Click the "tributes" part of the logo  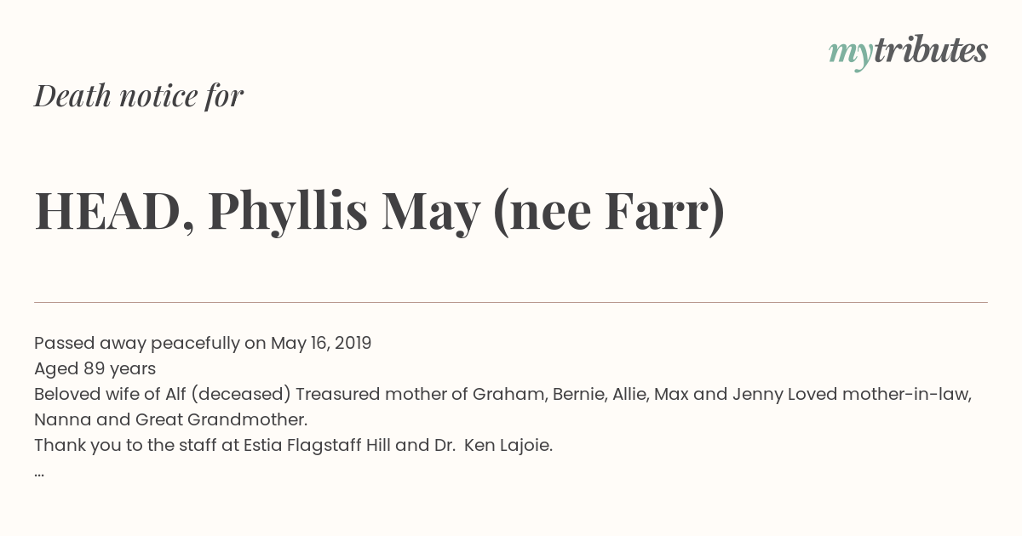930,50
